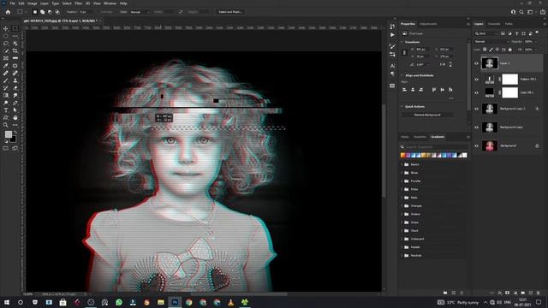
Task: Switch to the Channels tab
Action: click(x=494, y=24)
